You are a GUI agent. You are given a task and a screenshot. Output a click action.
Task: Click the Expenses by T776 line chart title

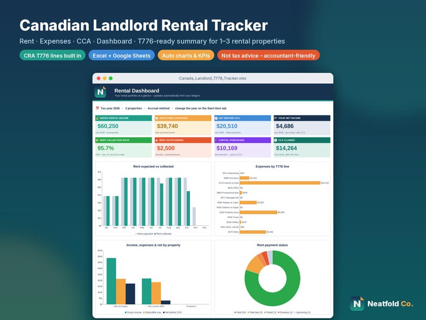point(272,166)
